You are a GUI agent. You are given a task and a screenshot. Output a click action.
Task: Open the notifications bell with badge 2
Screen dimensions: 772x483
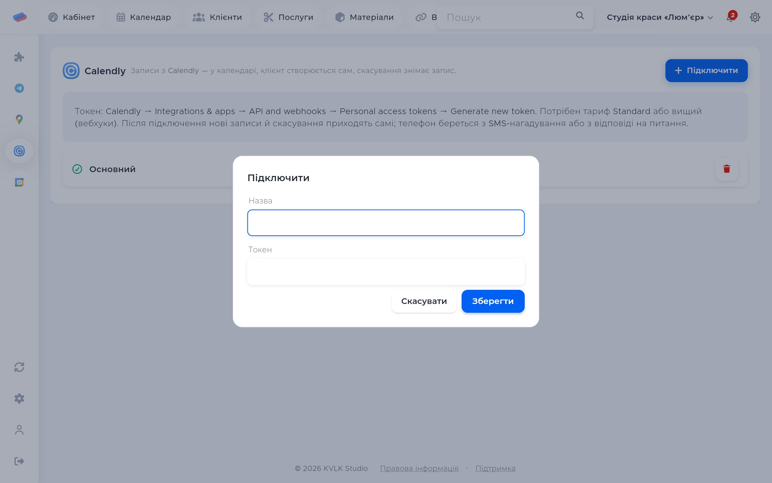coord(731,17)
